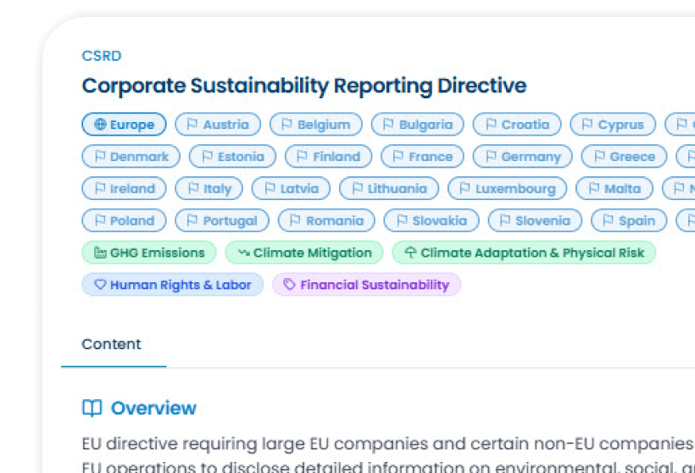Select the Ireland country tag
Image resolution: width=695 pixels, height=473 pixels.
124,188
